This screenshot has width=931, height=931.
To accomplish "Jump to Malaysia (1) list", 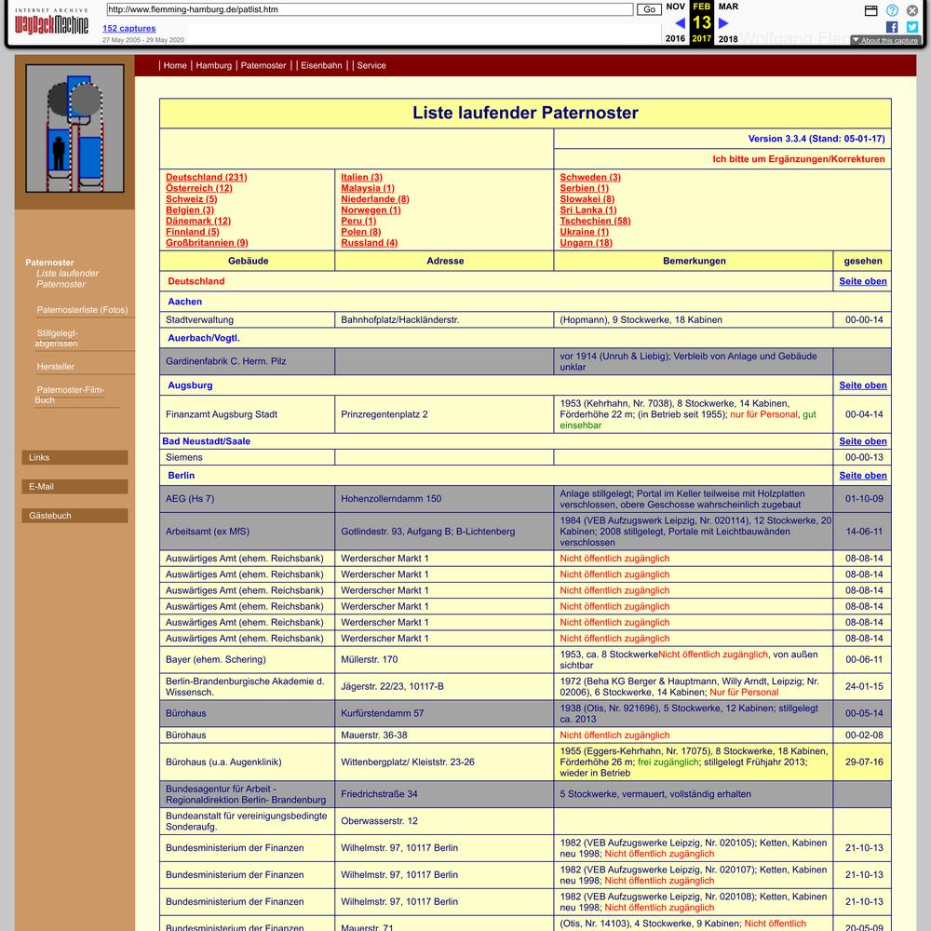I will tap(368, 188).
